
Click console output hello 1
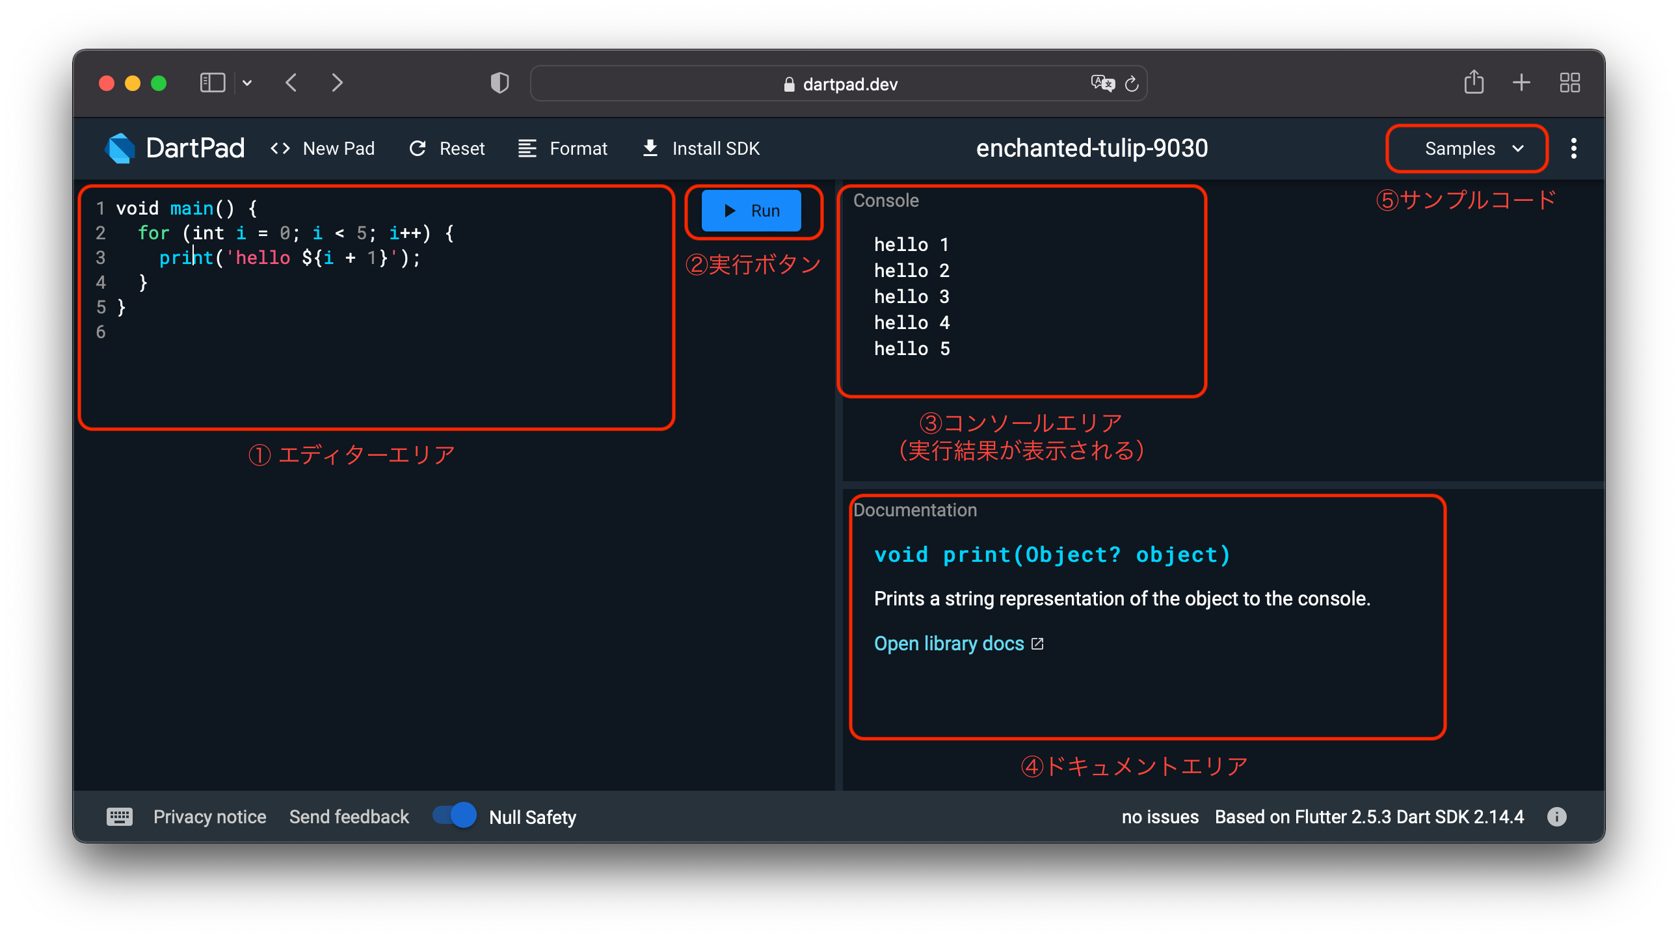(x=911, y=245)
